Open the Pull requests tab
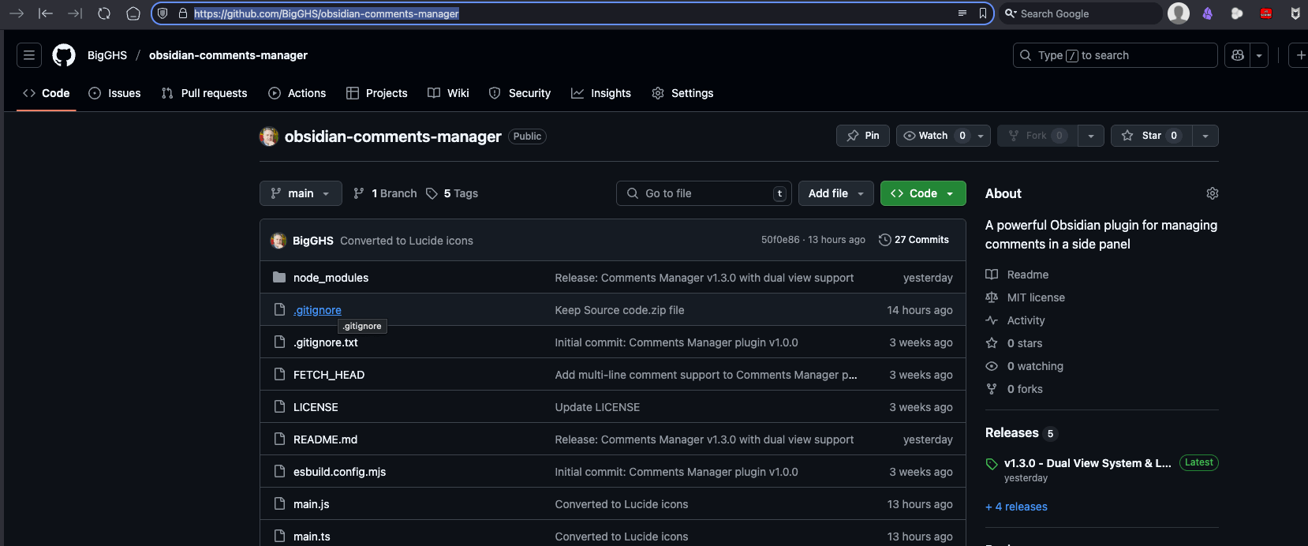Image resolution: width=1308 pixels, height=546 pixels. coord(204,93)
